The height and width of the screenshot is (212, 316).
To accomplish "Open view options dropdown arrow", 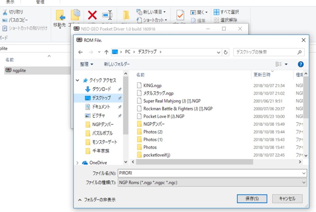I will coord(286,64).
